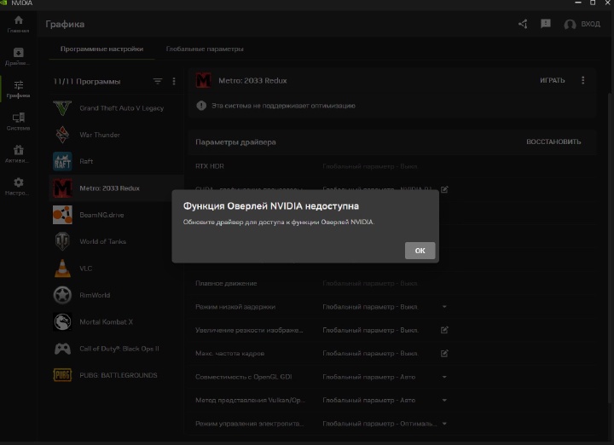Open the Главная home sidebar icon
The width and height of the screenshot is (614, 445).
pyautogui.click(x=19, y=24)
